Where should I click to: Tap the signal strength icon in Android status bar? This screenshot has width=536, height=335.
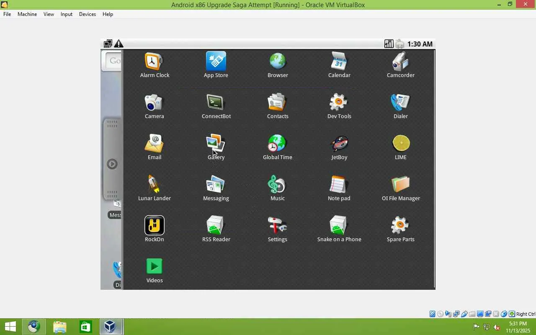tap(389, 44)
